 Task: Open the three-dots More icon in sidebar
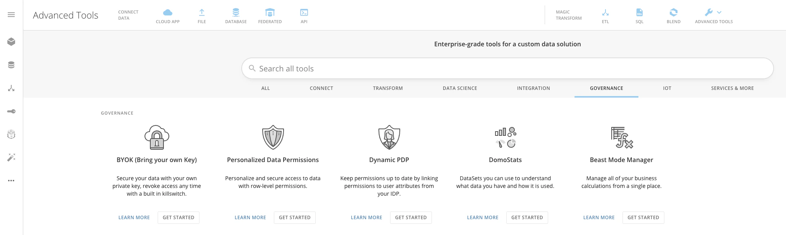(x=11, y=180)
